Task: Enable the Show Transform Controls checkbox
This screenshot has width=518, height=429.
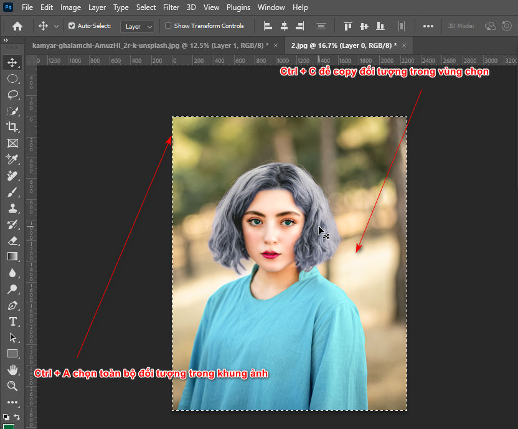Action: point(167,26)
